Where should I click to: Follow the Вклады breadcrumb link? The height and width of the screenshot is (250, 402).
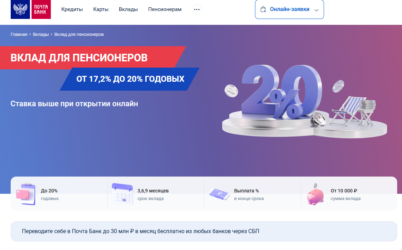click(x=41, y=34)
